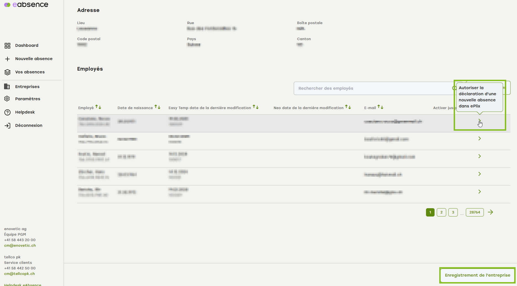Click the Helpdesk question mark icon
517x286 pixels.
(7, 112)
